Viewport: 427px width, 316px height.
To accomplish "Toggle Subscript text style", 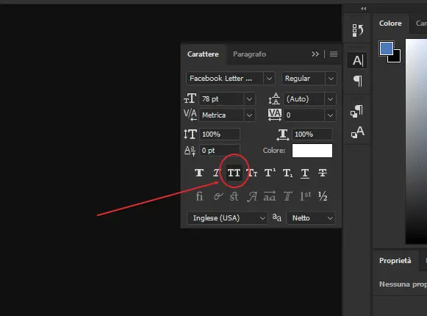I will [x=287, y=173].
